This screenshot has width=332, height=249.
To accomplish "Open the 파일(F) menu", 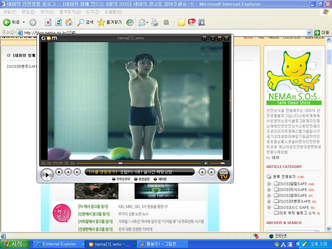I will pos(10,12).
